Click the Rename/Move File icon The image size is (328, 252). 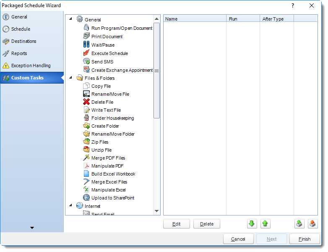click(x=86, y=94)
